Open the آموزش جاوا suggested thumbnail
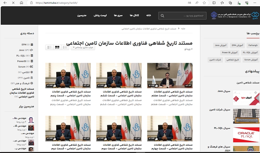Image resolution: width=260 pixels, height=153 pixels. [246, 98]
